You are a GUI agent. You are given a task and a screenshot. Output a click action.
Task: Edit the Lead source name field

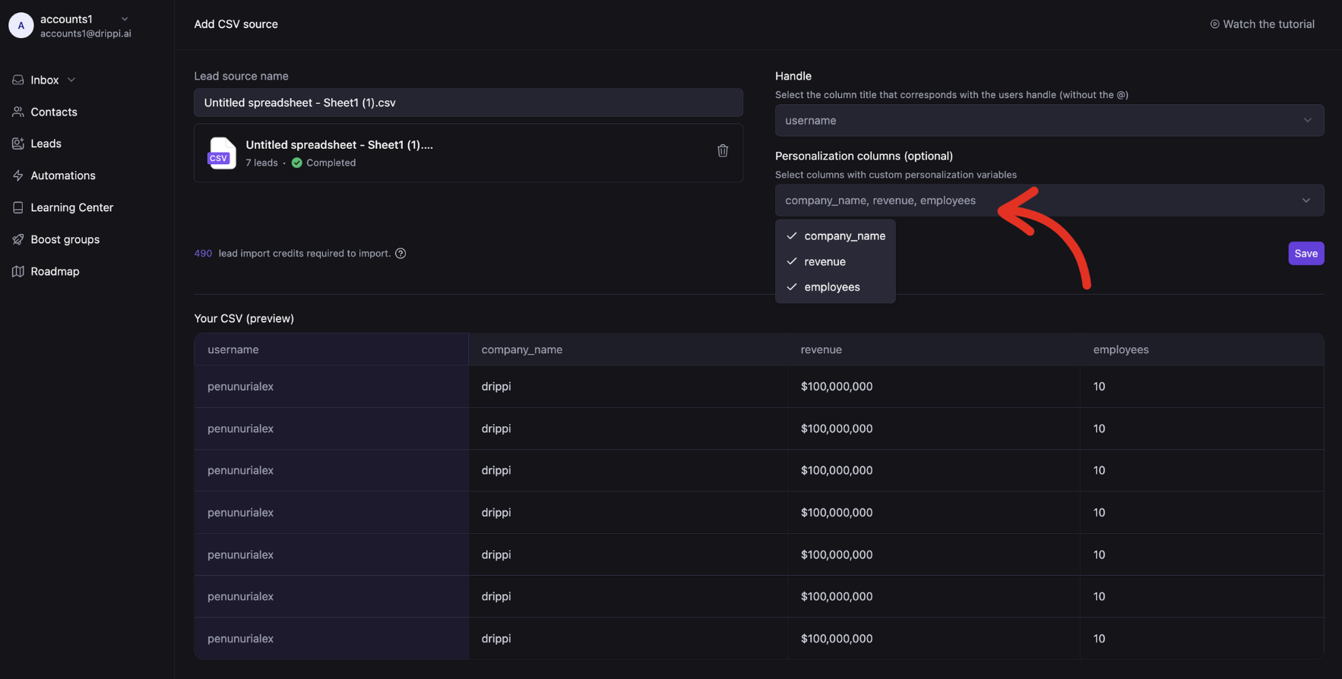click(468, 103)
